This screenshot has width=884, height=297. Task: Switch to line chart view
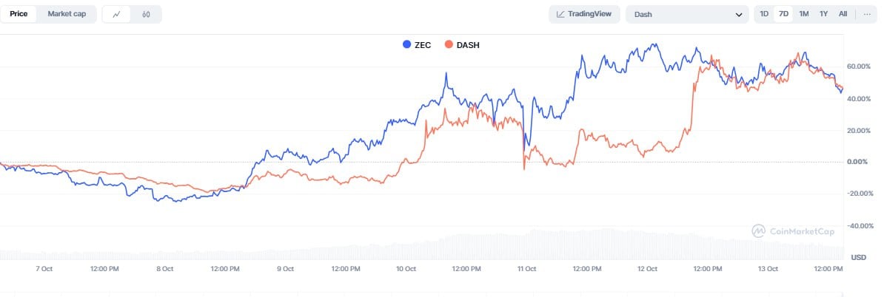click(x=117, y=14)
